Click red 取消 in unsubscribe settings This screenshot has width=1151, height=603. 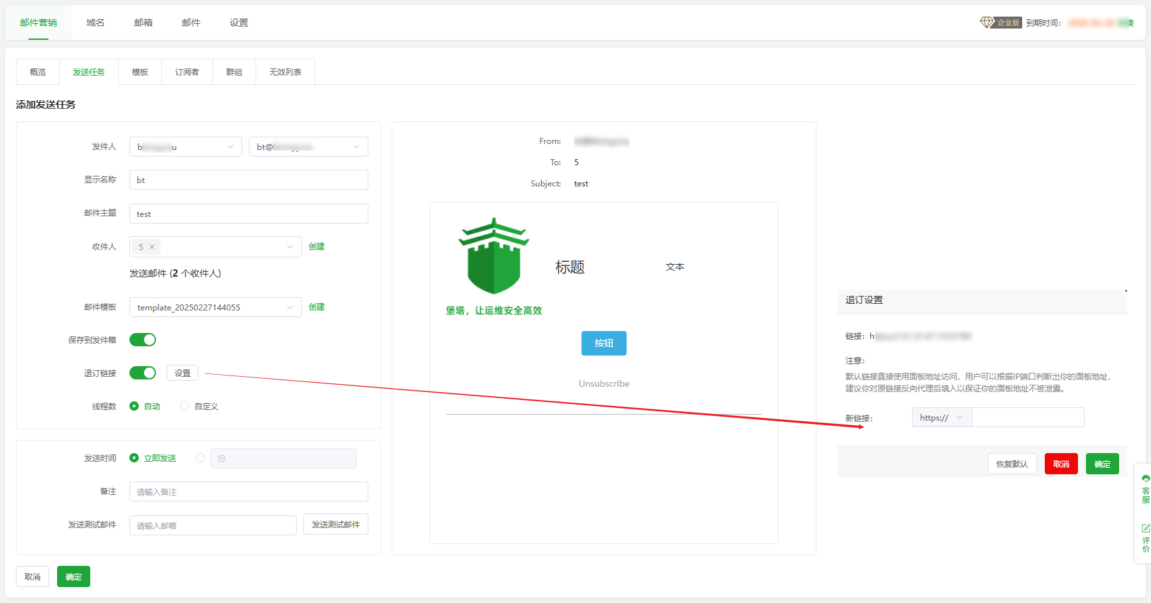pos(1061,464)
